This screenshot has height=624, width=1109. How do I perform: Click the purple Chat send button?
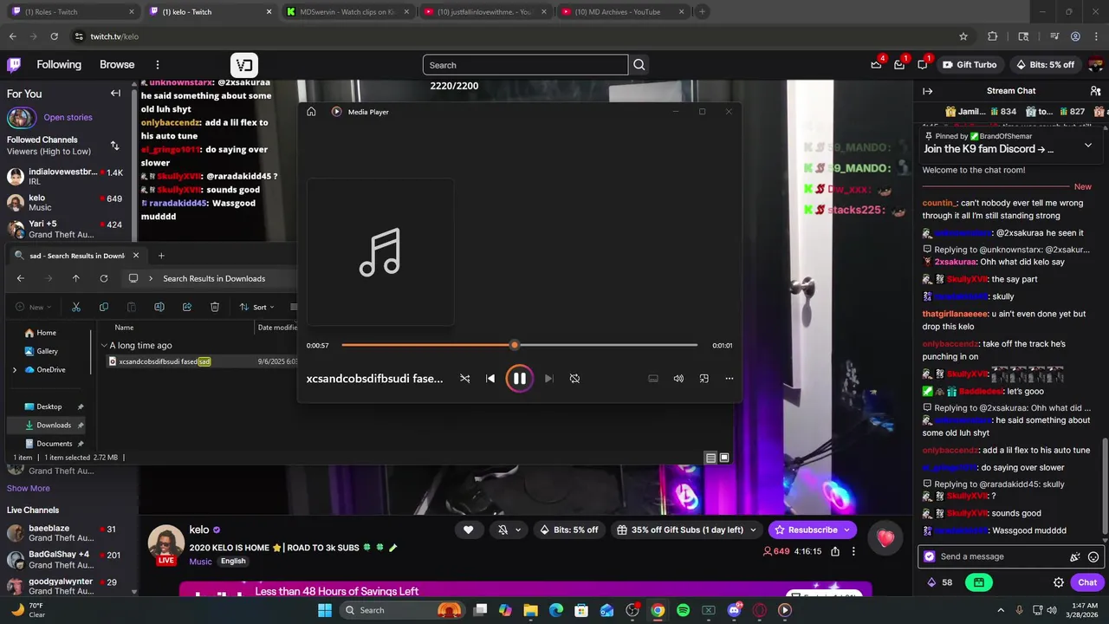1087,582
